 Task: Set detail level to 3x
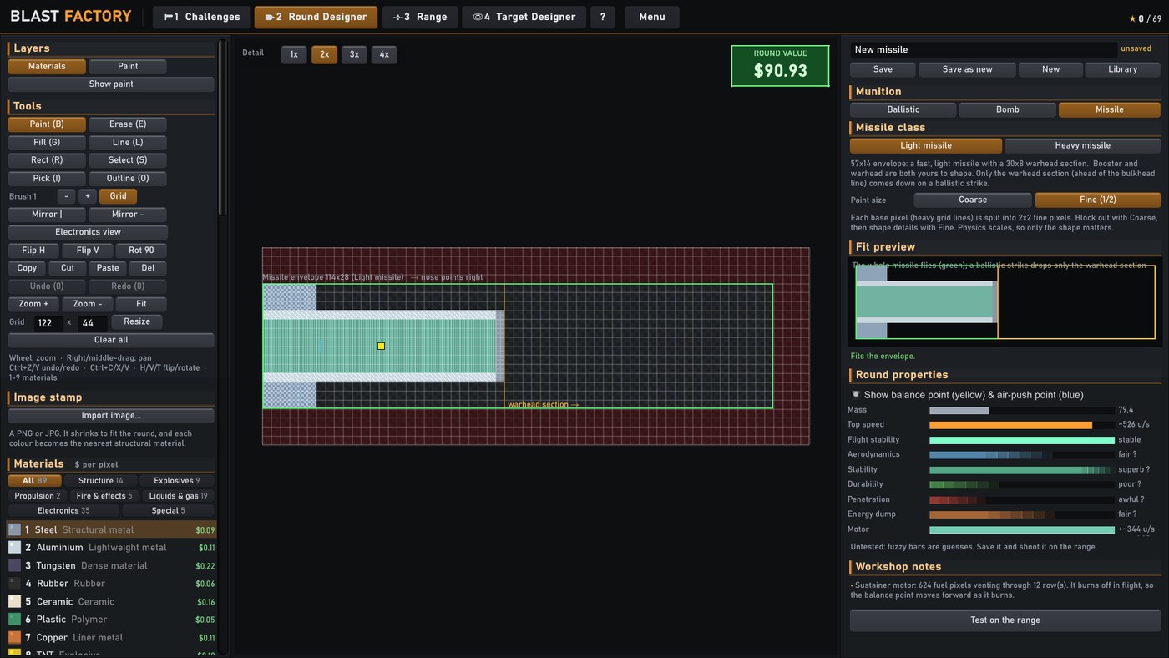[x=354, y=54]
